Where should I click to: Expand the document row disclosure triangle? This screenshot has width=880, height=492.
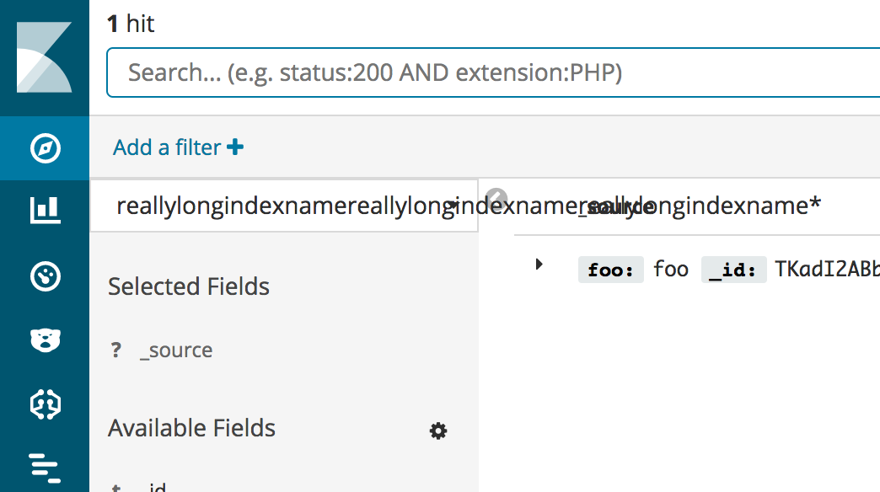click(x=539, y=264)
